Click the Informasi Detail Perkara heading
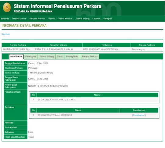165x148 pixels. click(24, 25)
